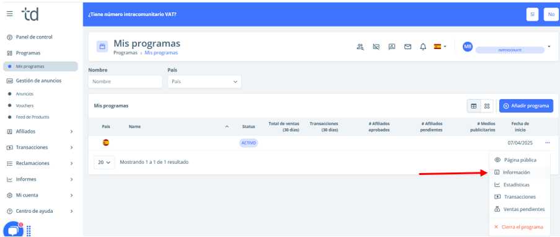Click the Status column header
The image size is (560, 237).
(248, 127)
